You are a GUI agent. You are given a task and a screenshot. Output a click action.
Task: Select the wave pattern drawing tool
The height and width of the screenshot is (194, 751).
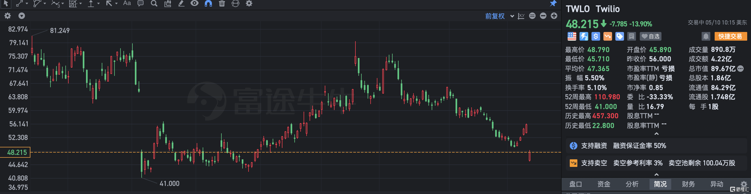(55, 4)
